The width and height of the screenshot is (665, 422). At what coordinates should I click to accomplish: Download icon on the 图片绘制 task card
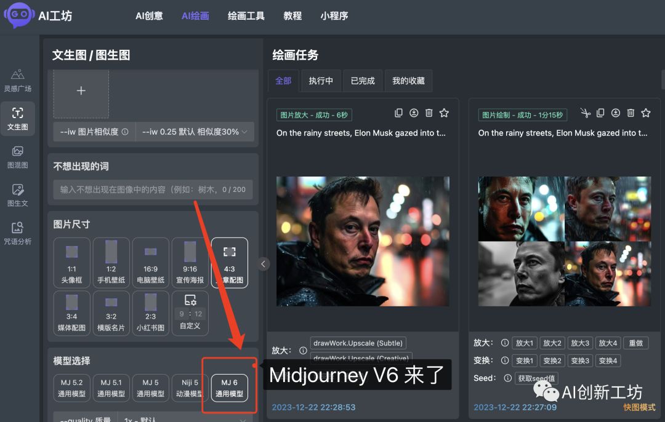coord(615,113)
